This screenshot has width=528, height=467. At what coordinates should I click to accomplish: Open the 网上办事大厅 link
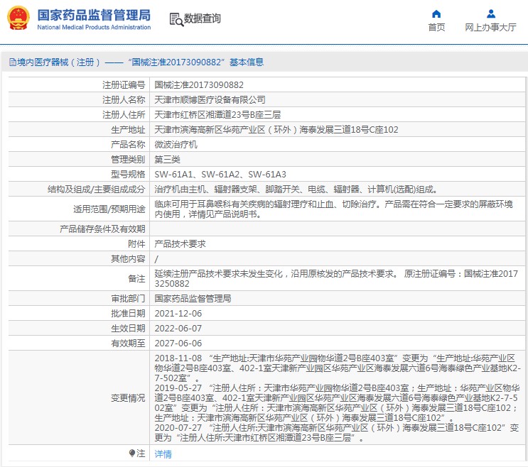click(490, 27)
